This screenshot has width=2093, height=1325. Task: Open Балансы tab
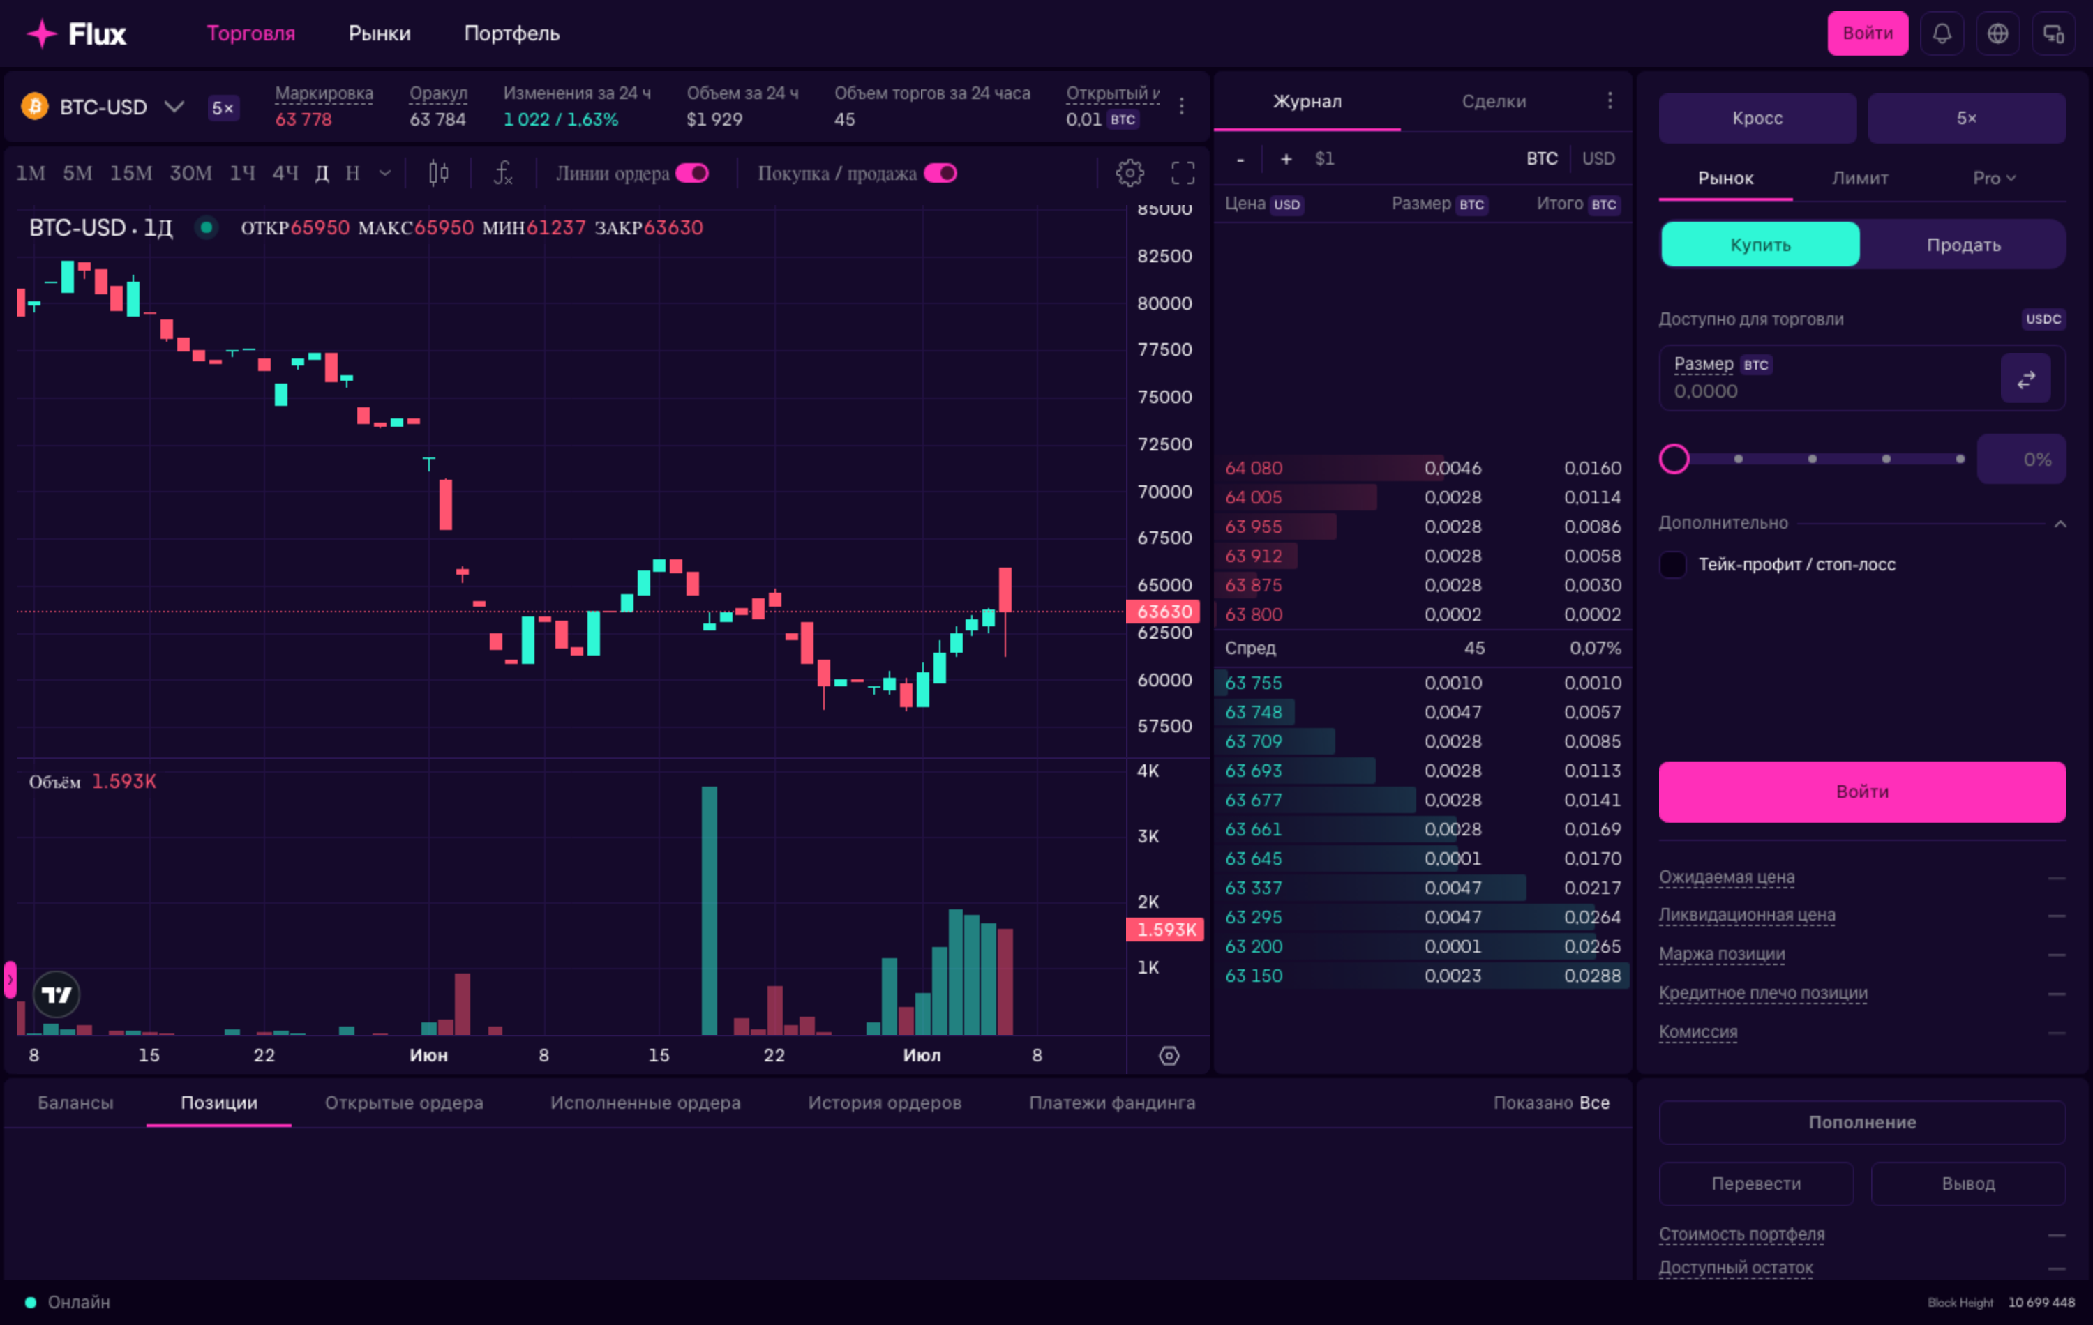[75, 1103]
